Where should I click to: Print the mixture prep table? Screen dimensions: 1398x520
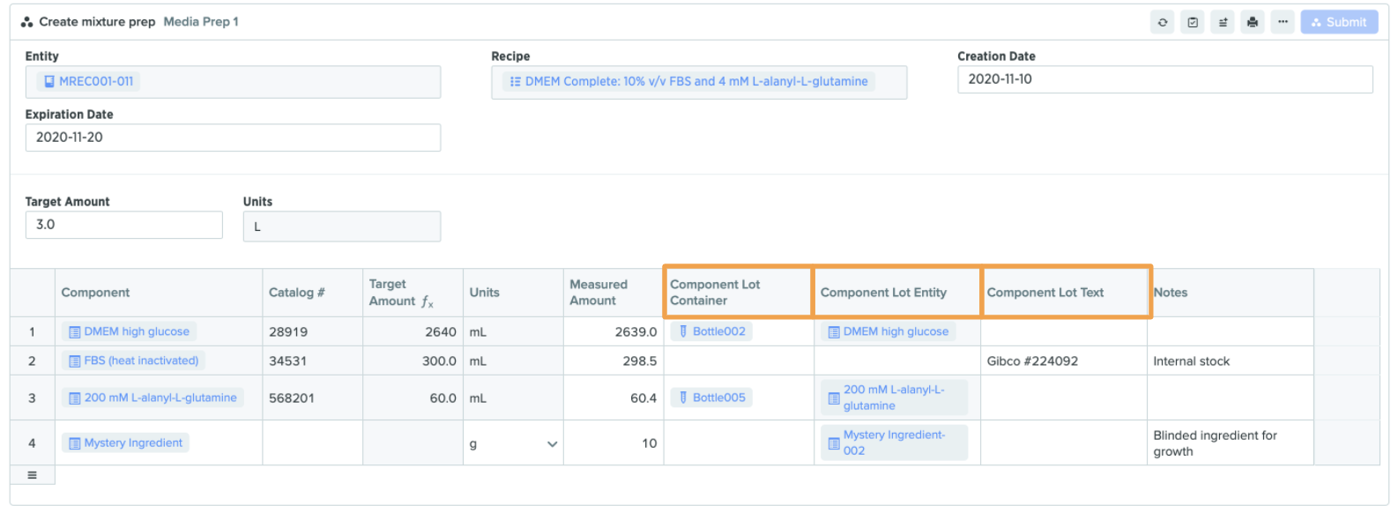click(x=1252, y=22)
